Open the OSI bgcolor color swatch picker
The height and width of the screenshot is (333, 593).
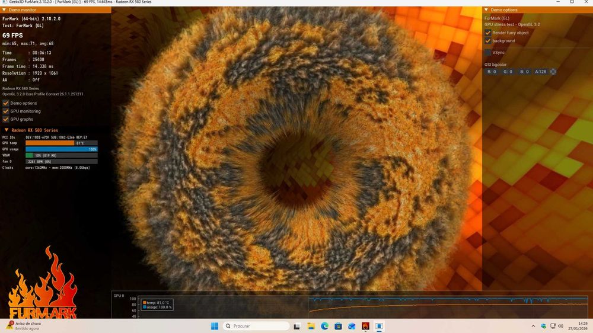click(x=553, y=72)
